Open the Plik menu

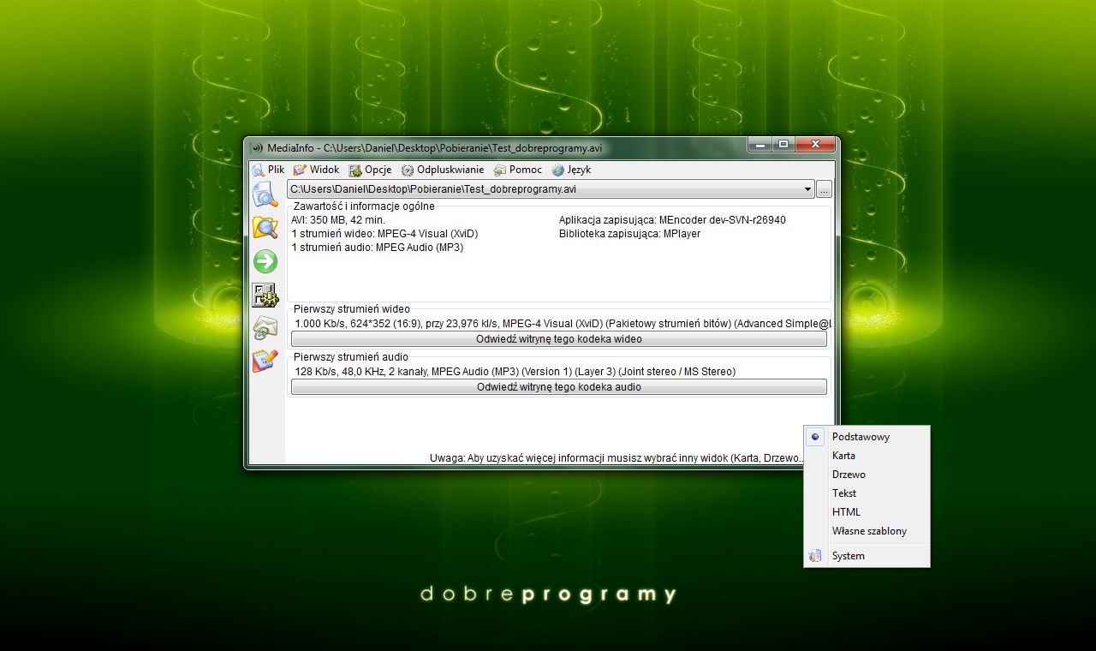pos(268,170)
